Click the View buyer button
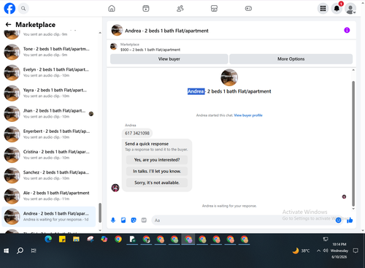Viewport: 365px width, 268px height. (x=169, y=59)
